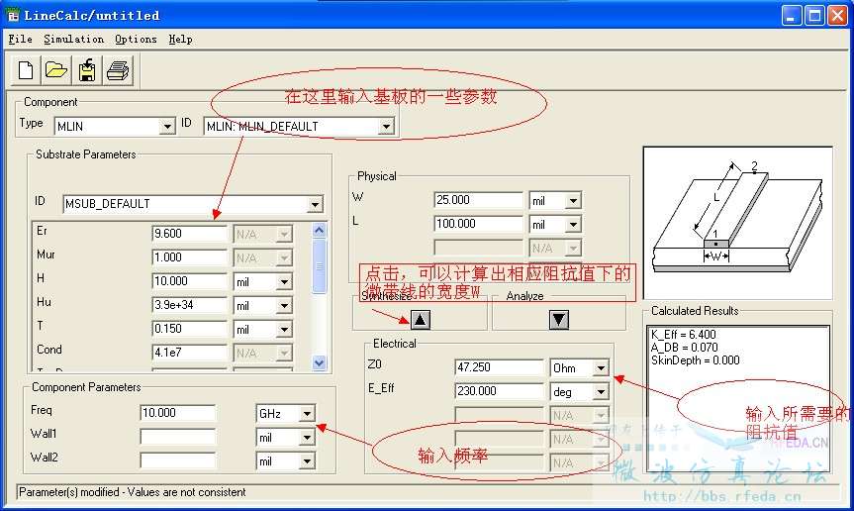Click the microstrip line diagram image
Viewport: 854px width, 511px height.
pos(737,222)
